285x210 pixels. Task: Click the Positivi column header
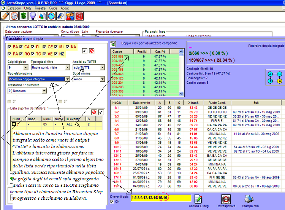[142, 51]
